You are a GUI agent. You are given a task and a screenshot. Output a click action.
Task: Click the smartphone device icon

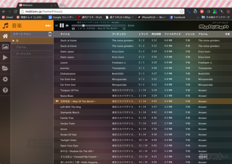50,34
